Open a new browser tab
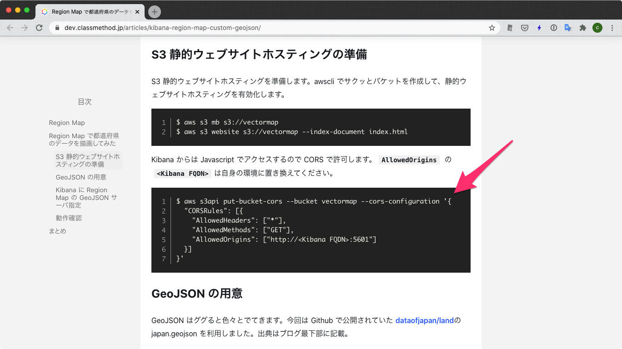622x349 pixels. coord(154,12)
